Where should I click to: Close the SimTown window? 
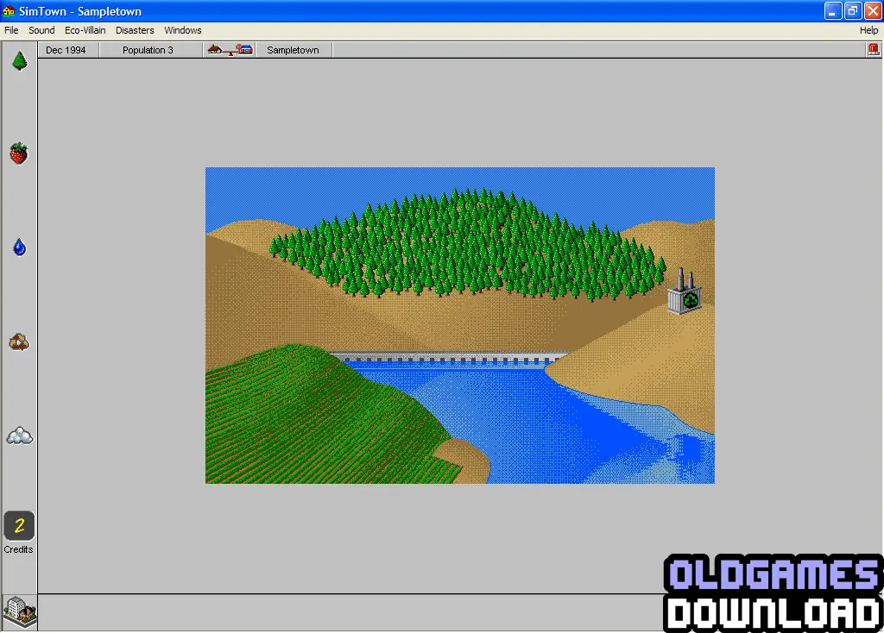tap(873, 10)
